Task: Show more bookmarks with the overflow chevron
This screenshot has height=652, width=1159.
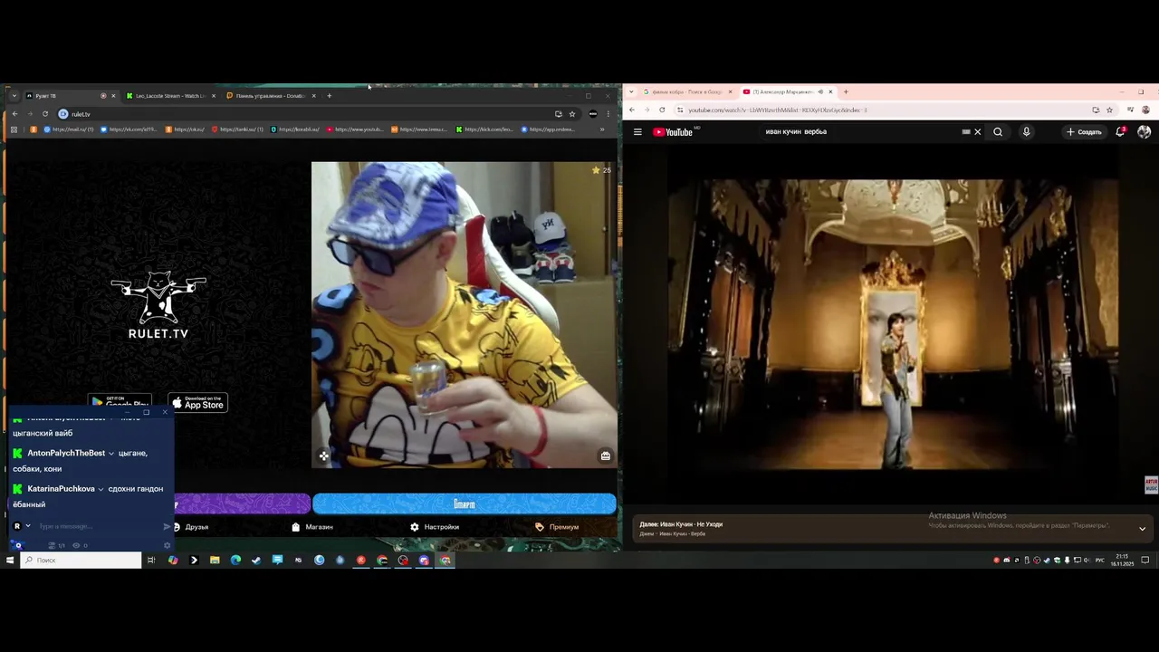Action: click(x=602, y=129)
